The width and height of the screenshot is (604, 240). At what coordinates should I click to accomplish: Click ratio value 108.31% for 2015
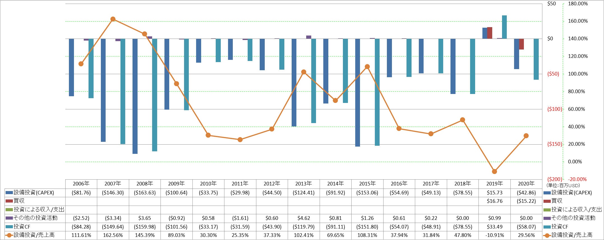367,235
